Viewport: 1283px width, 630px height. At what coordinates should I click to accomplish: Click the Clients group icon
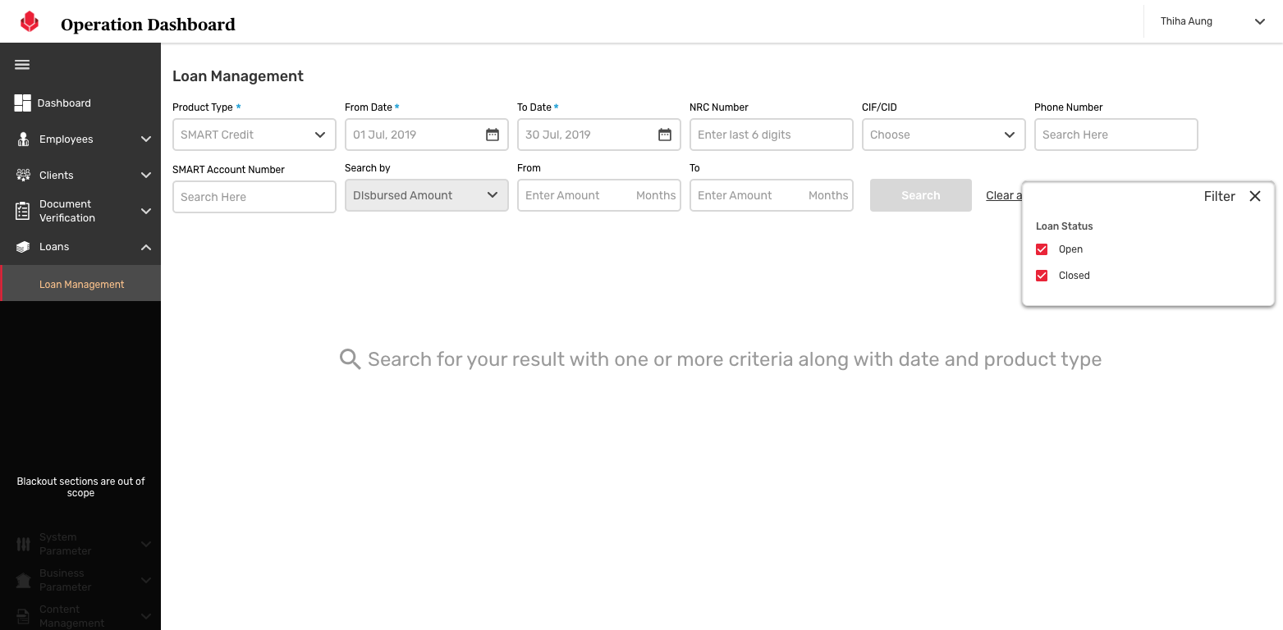(x=23, y=175)
